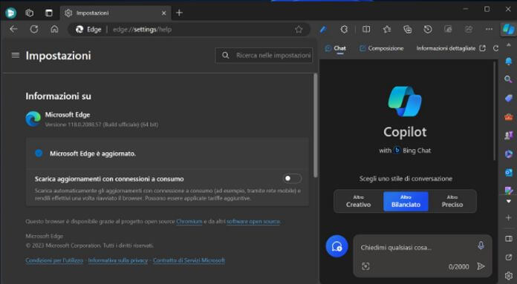Viewport: 517px width, 284px height.
Task: Select the Preciso conversation style
Action: point(452,201)
